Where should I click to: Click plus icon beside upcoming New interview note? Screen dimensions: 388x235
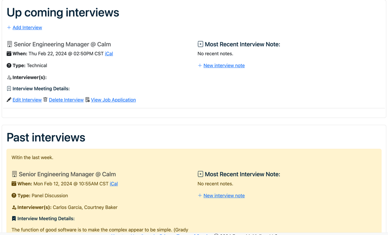click(200, 65)
